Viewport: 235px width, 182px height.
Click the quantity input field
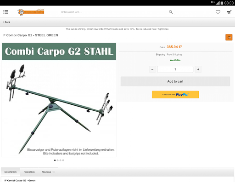175,69
